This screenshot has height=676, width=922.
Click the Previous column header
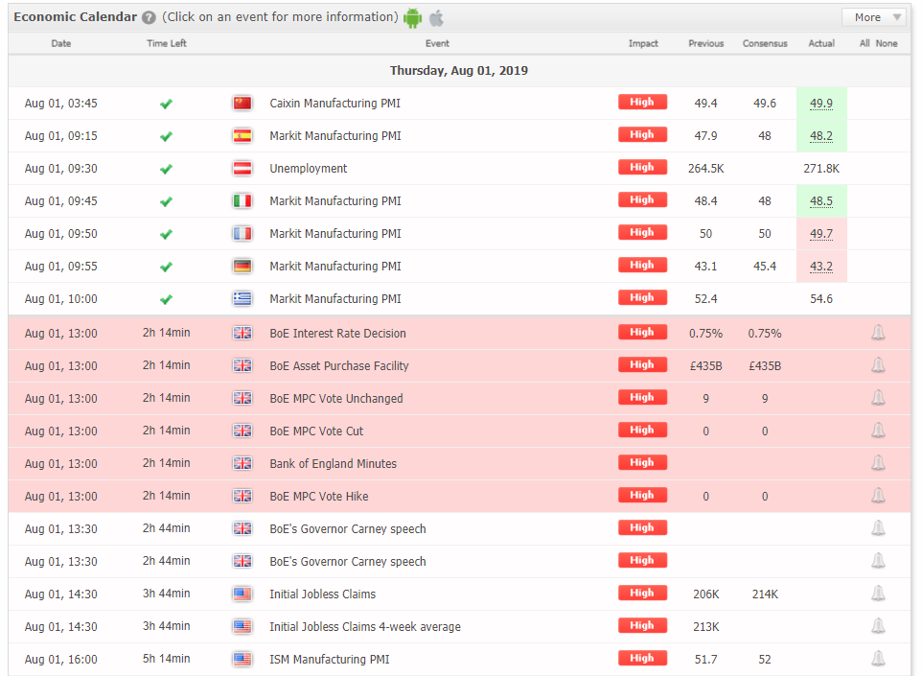706,43
